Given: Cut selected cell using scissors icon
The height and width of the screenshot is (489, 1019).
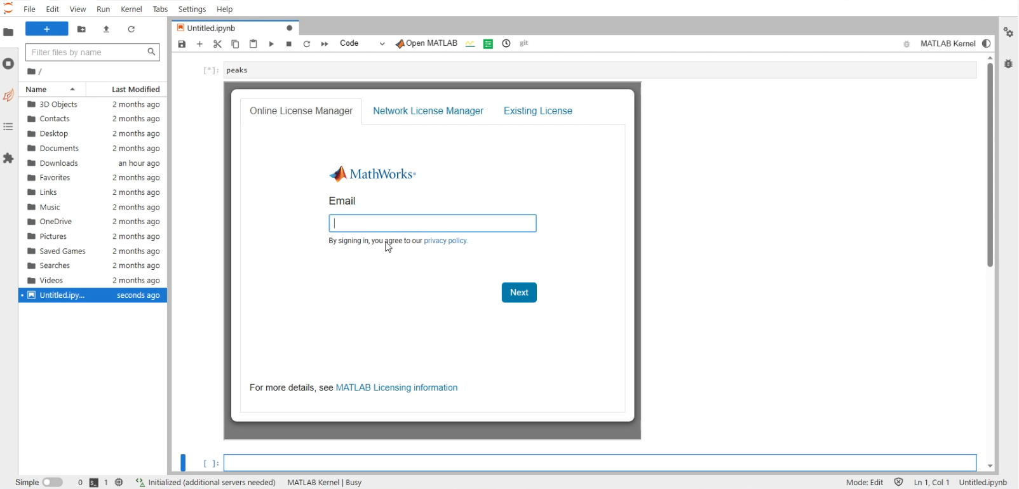Looking at the screenshot, I should [x=218, y=44].
